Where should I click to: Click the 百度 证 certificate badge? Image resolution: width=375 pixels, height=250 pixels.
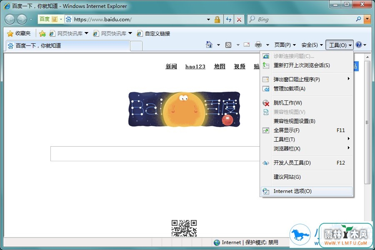50,19
